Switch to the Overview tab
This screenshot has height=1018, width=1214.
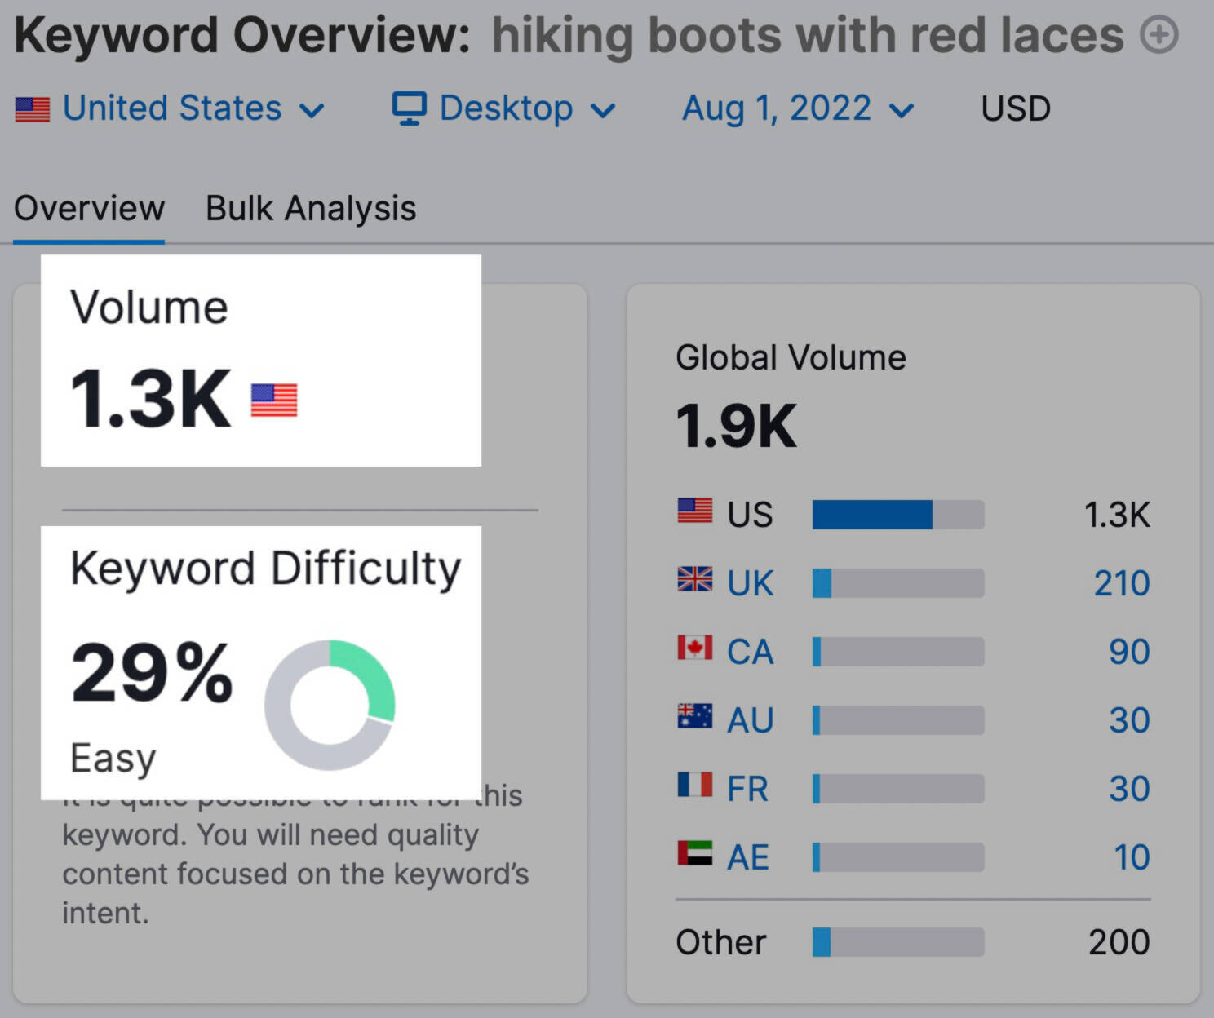[x=89, y=209]
